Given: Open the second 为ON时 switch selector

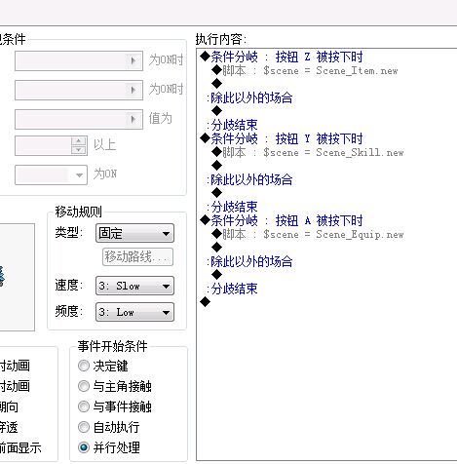Looking at the screenshot, I should [x=79, y=90].
